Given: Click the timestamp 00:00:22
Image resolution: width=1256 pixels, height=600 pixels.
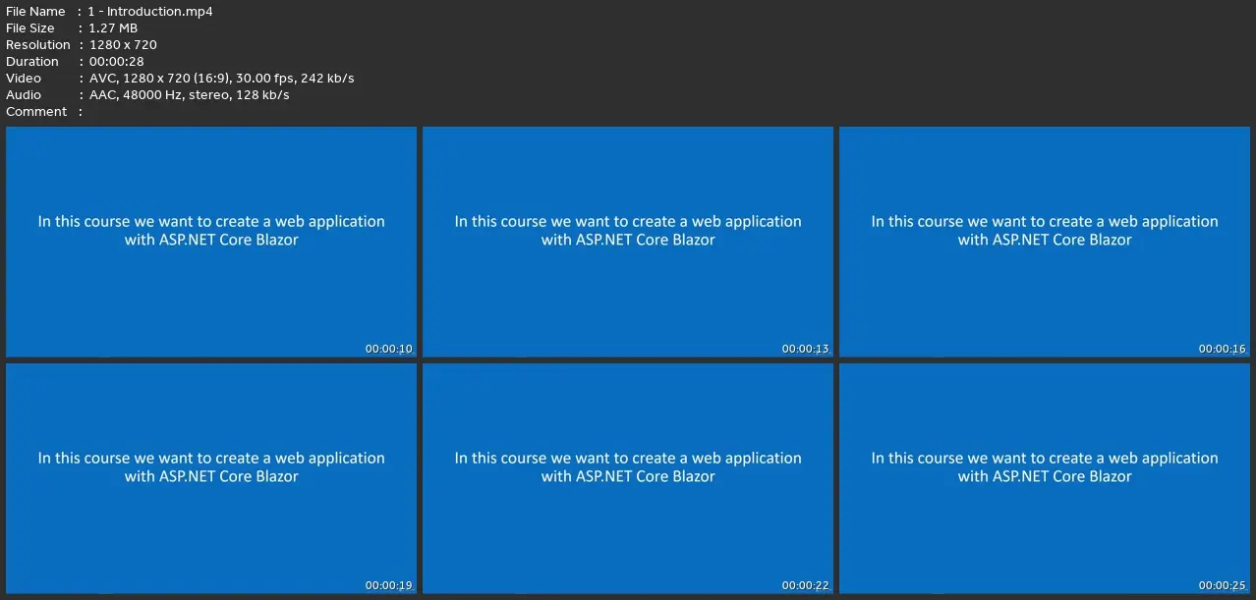Looking at the screenshot, I should pos(806,586).
